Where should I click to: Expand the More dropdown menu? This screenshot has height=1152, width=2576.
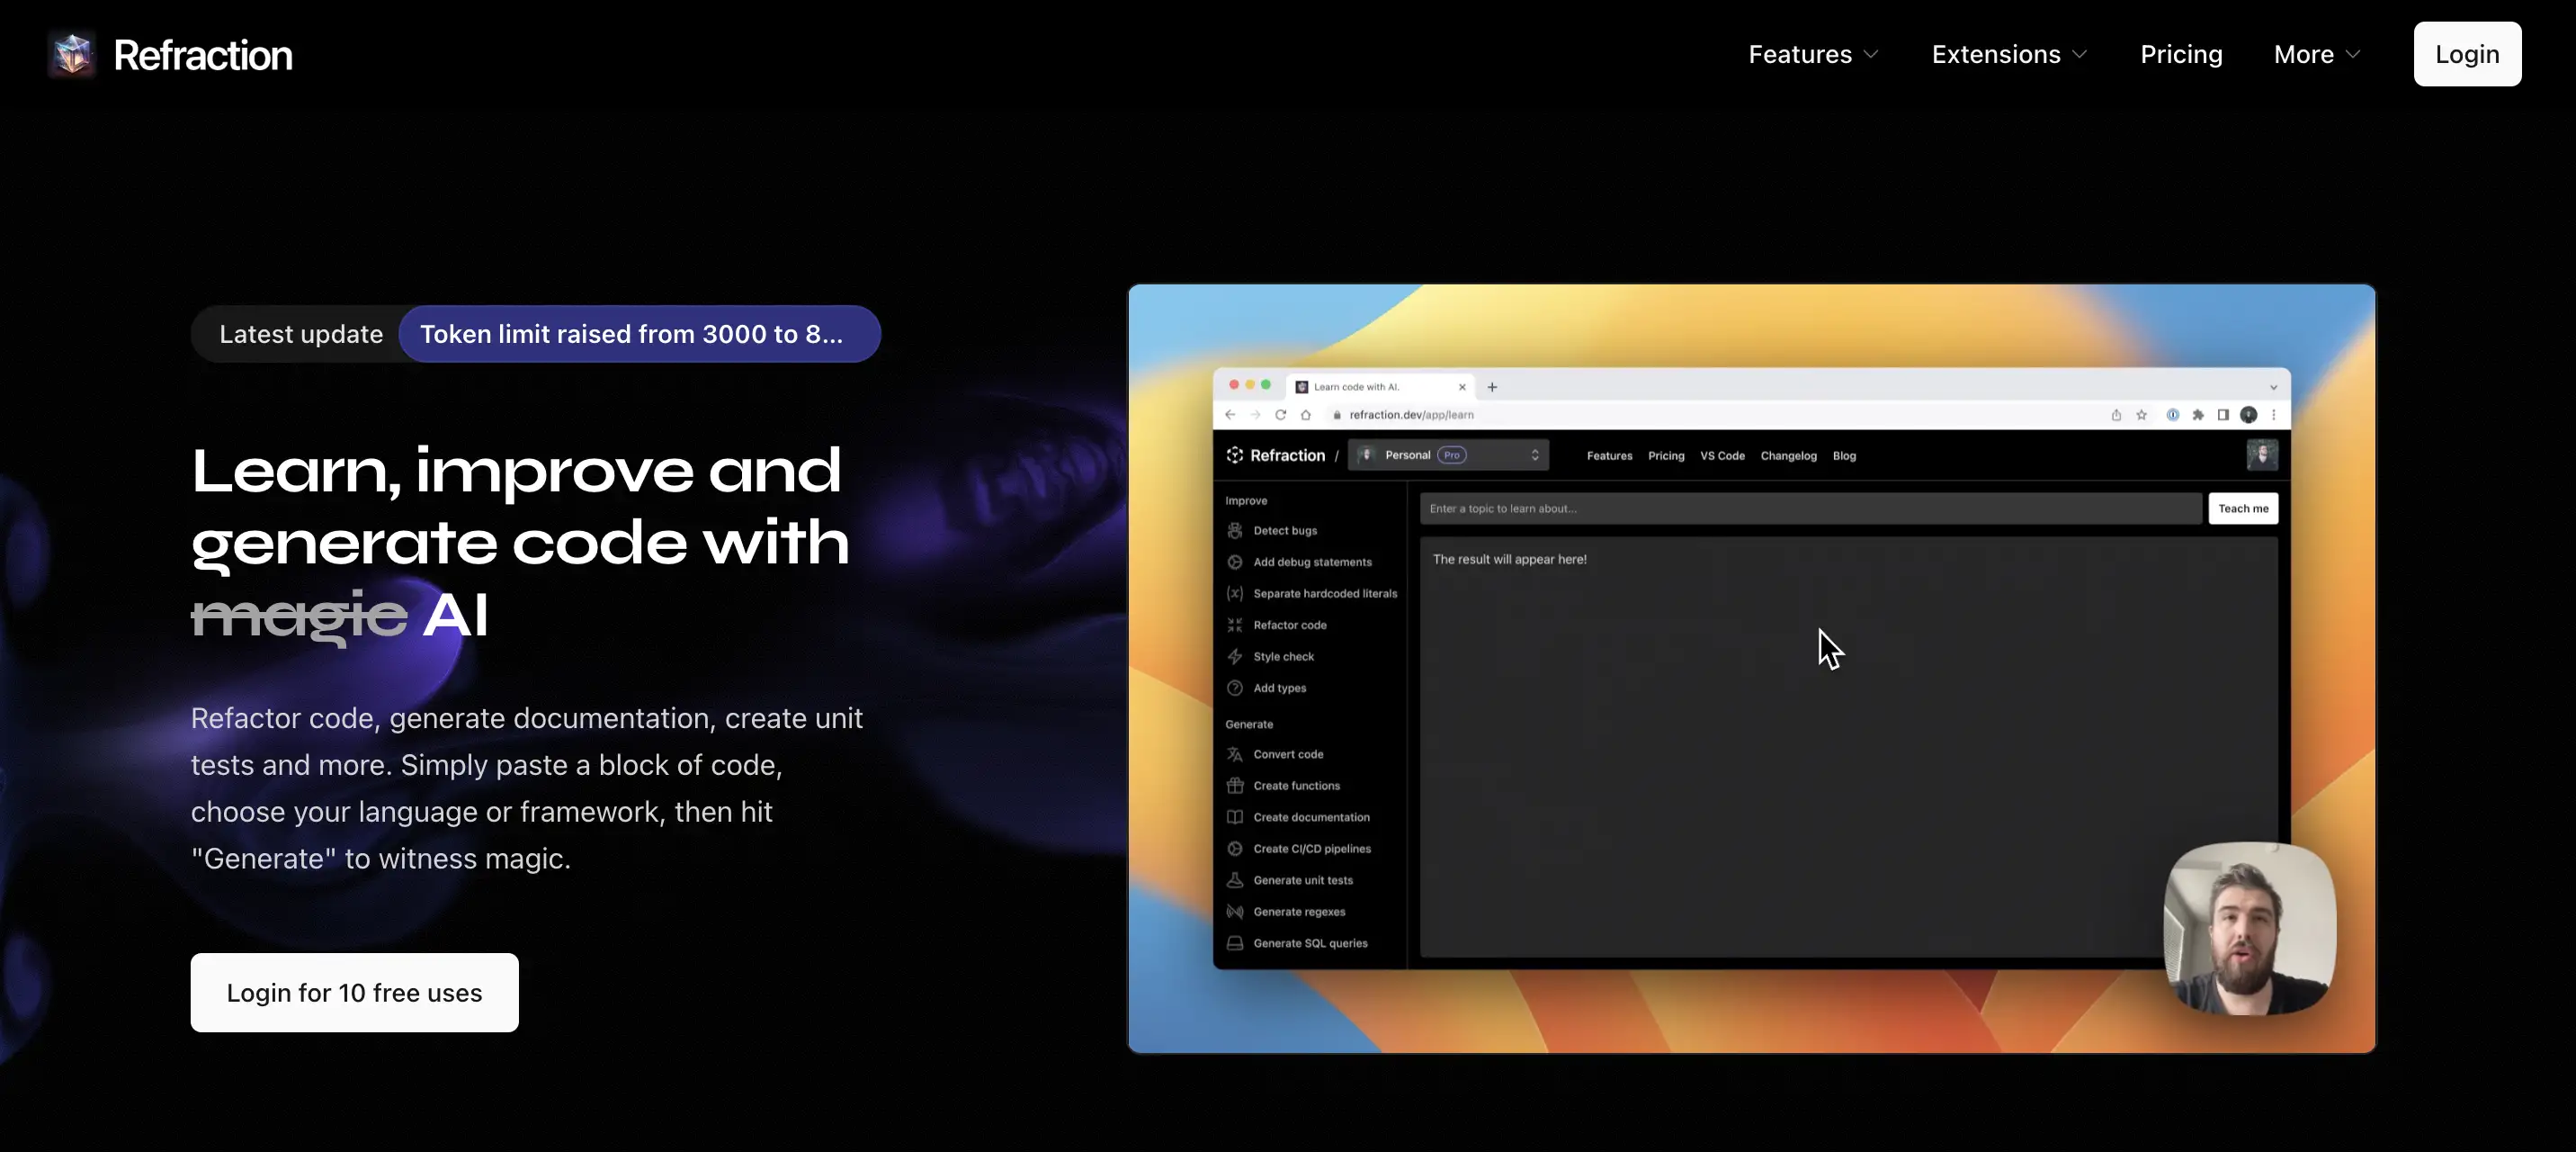2317,54
